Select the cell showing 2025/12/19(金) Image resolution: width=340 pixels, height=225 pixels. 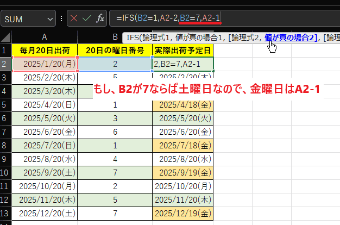(x=183, y=212)
